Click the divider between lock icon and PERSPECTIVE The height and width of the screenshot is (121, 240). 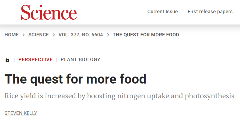(x=14, y=60)
